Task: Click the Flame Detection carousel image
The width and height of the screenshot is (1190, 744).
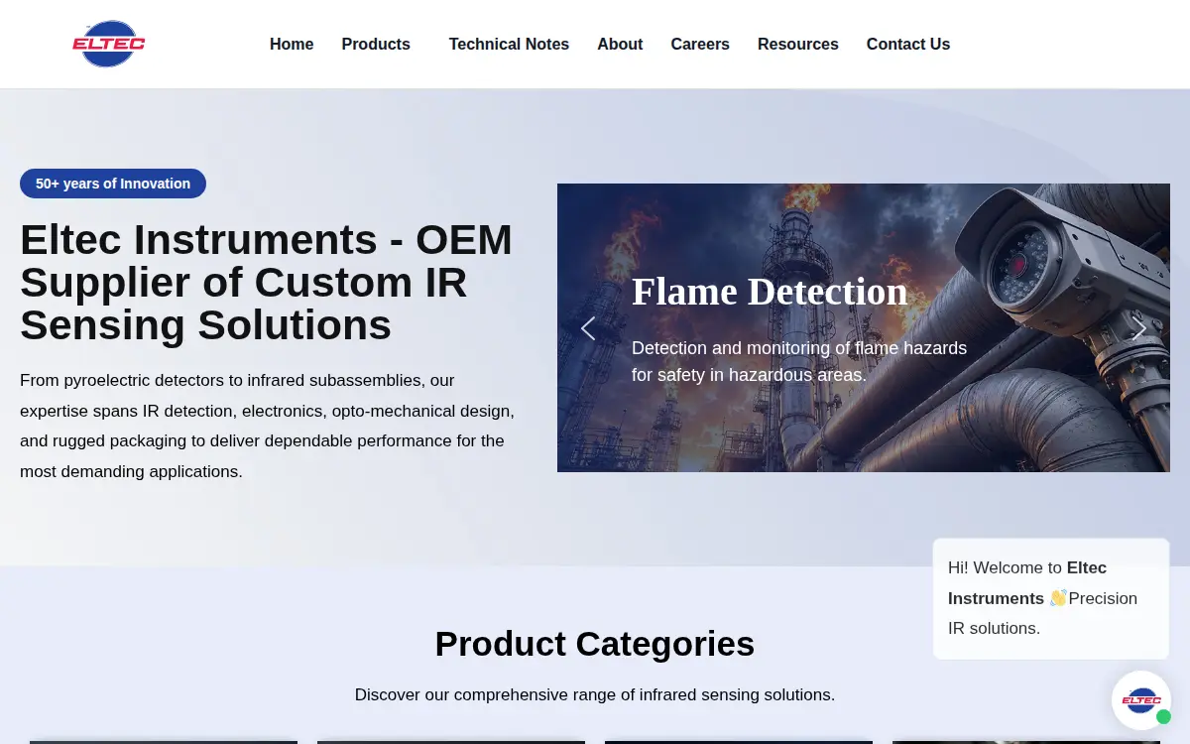Action: (x=864, y=327)
